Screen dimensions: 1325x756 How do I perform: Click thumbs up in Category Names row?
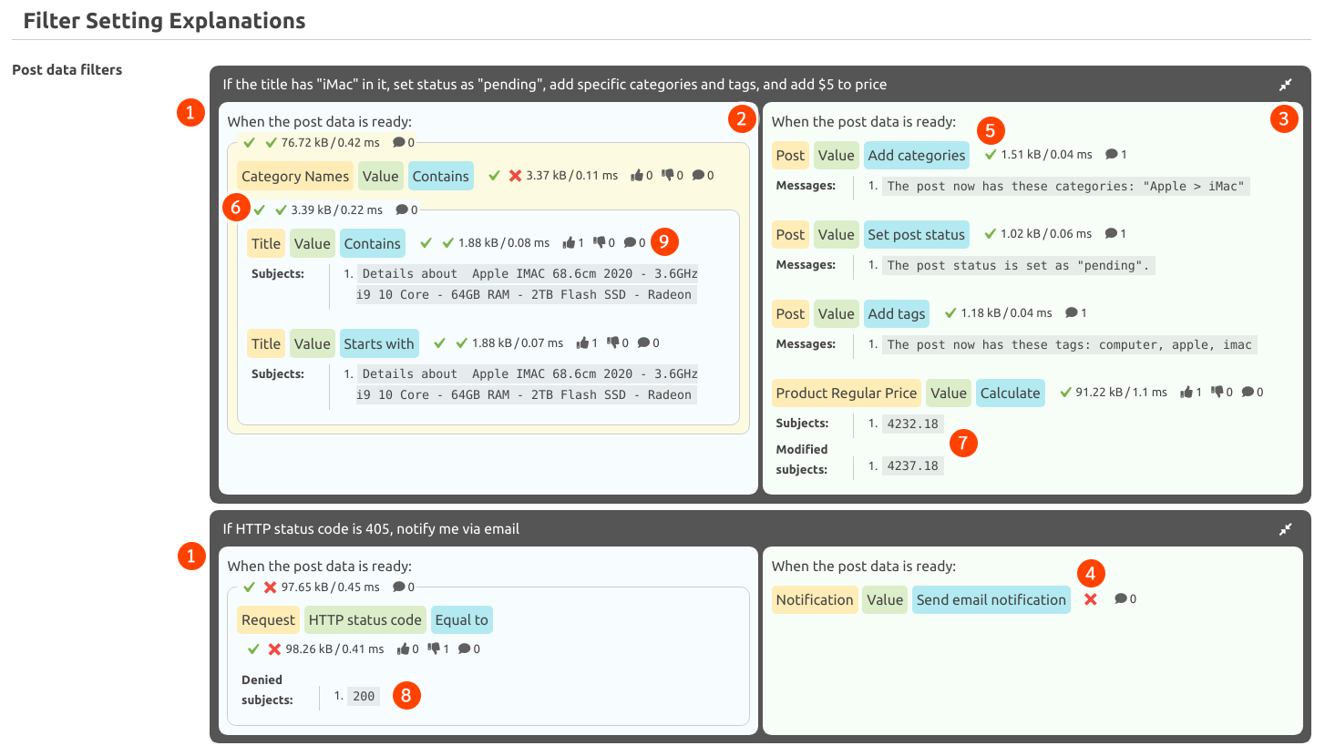[x=637, y=176]
